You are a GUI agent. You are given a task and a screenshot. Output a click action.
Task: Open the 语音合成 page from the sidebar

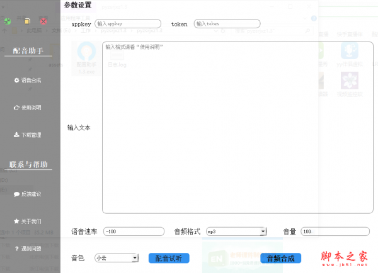28,80
